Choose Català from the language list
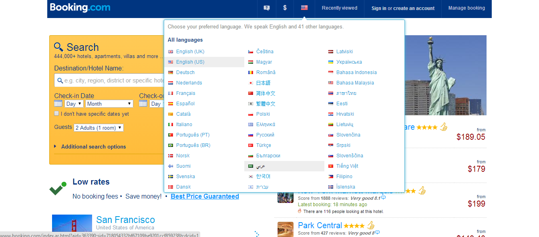 point(183,114)
